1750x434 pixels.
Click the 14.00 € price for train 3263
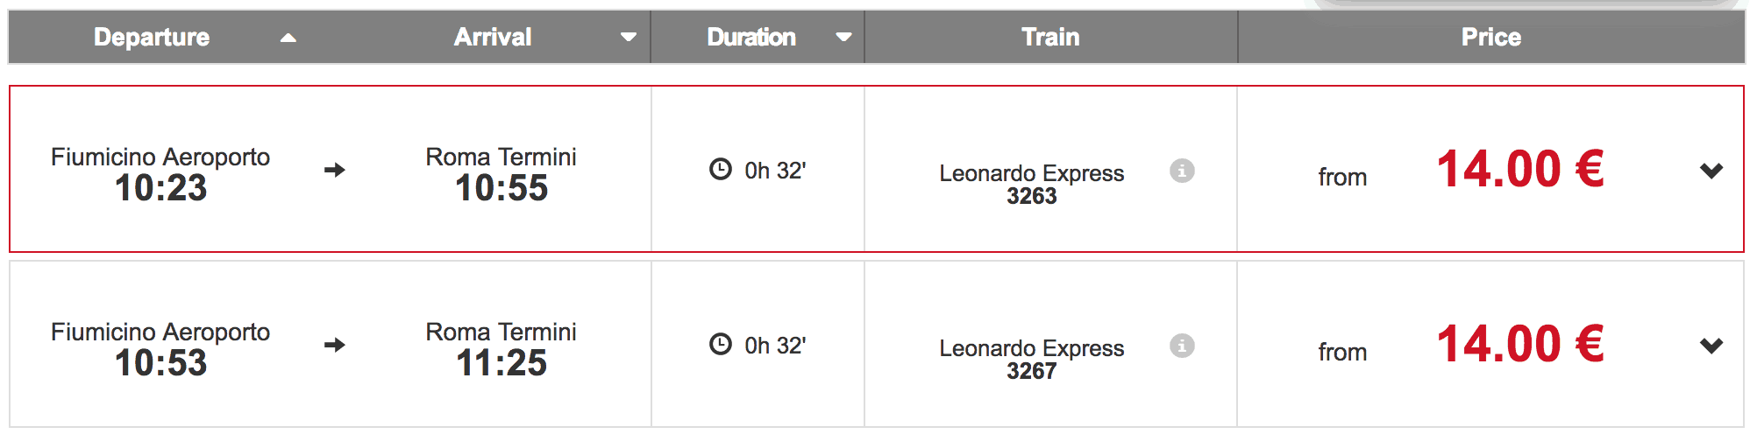point(1519,169)
